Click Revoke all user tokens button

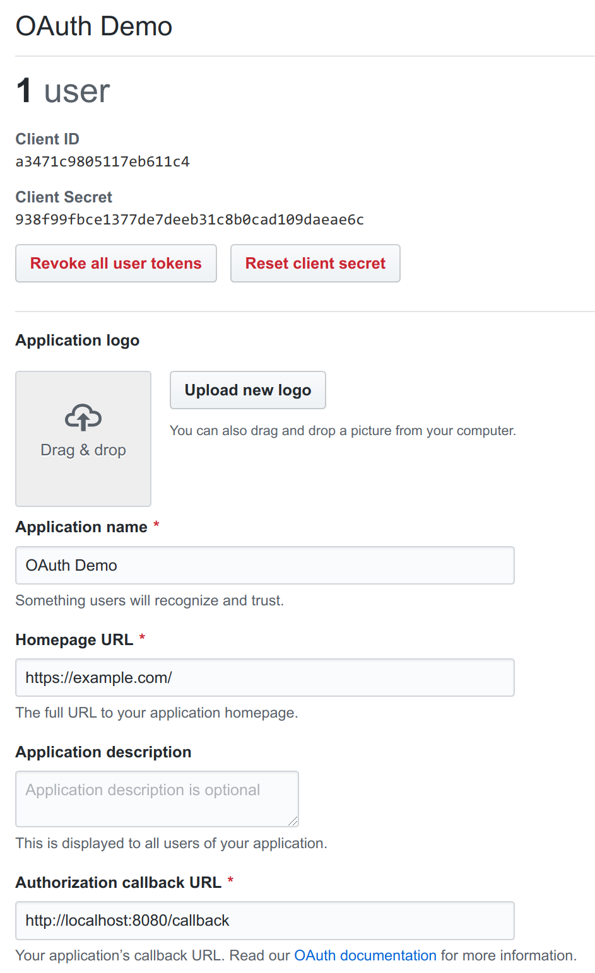pyautogui.click(x=116, y=264)
